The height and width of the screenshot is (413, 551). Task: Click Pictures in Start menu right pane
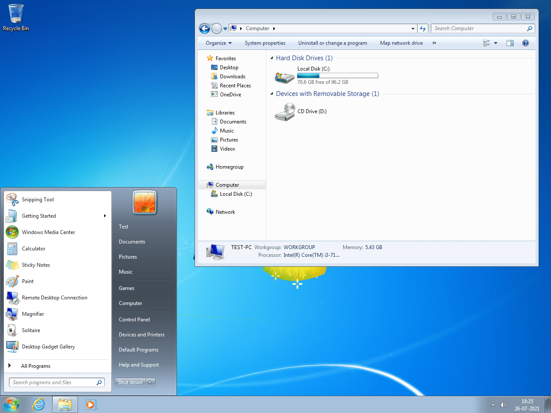[128, 257]
